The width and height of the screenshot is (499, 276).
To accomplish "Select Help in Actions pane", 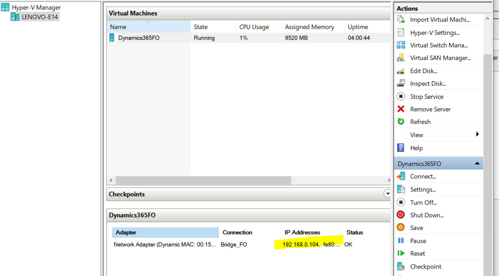I will [x=416, y=148].
